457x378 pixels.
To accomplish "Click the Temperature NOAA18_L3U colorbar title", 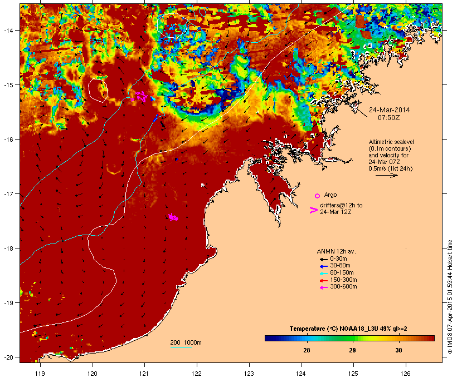I will (348, 329).
